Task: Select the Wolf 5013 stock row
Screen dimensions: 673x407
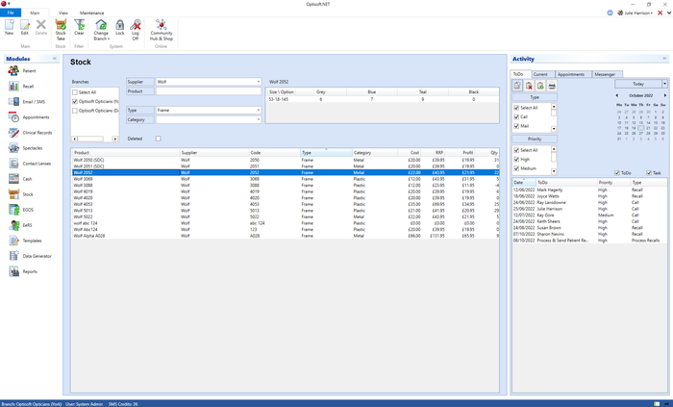Action: 286,211
